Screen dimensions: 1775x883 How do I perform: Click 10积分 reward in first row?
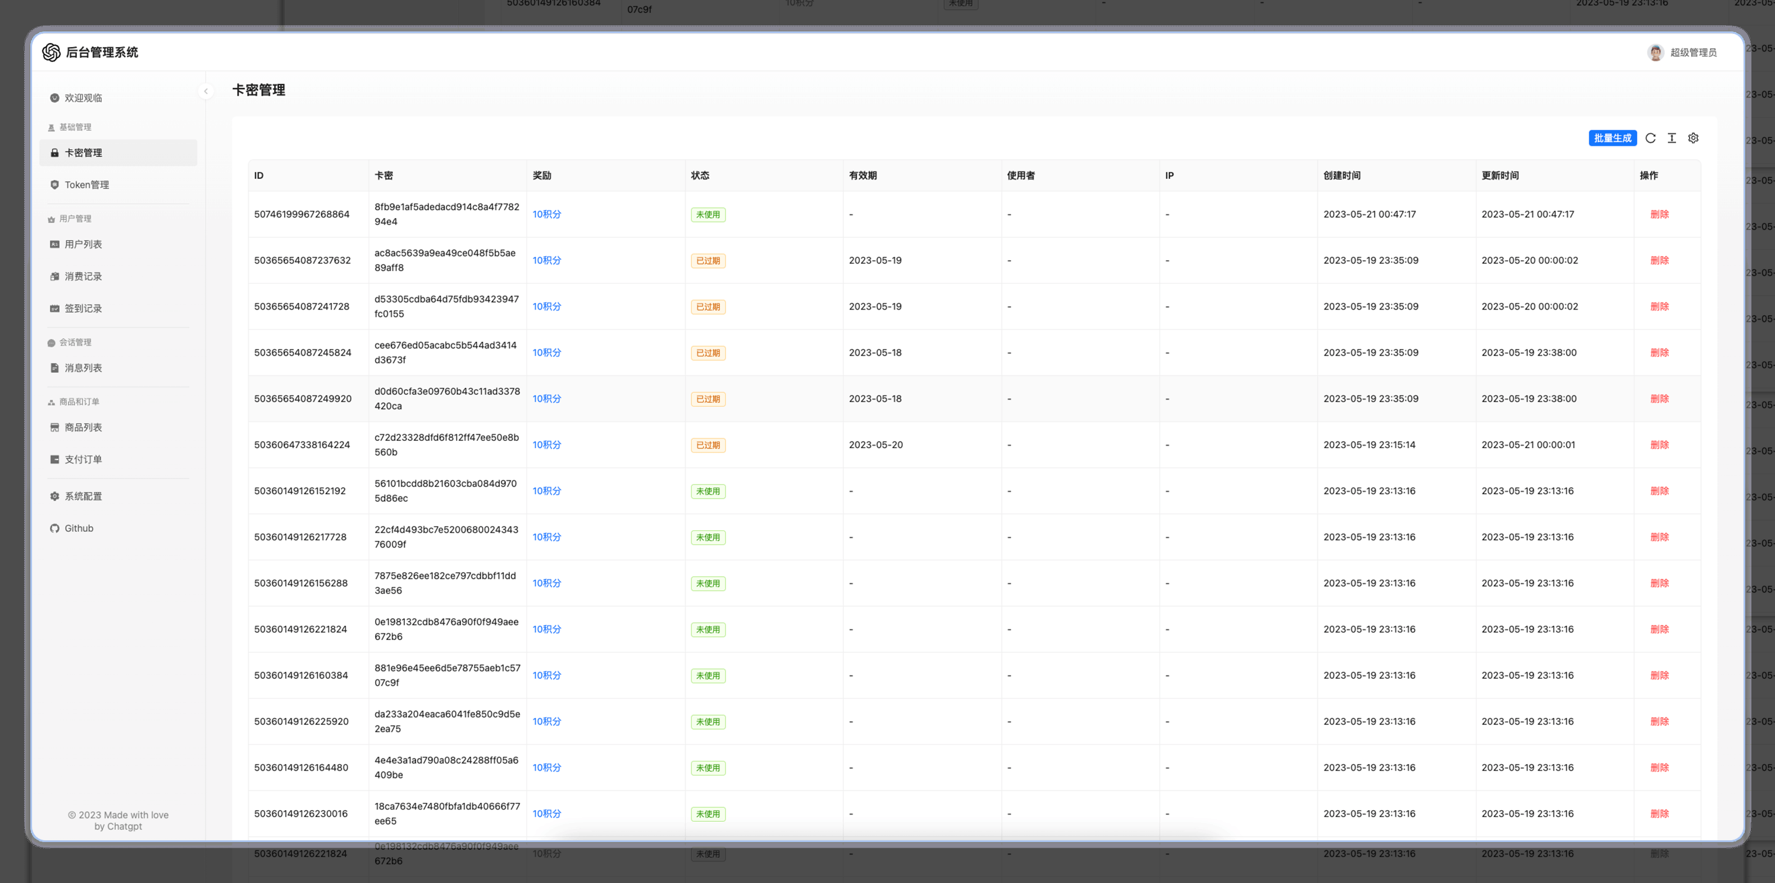(546, 214)
